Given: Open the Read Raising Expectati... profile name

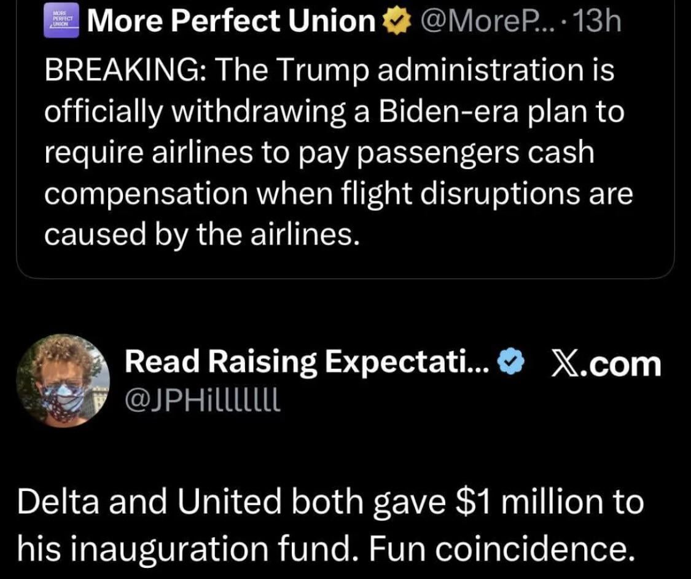Looking at the screenshot, I should pyautogui.click(x=306, y=364).
